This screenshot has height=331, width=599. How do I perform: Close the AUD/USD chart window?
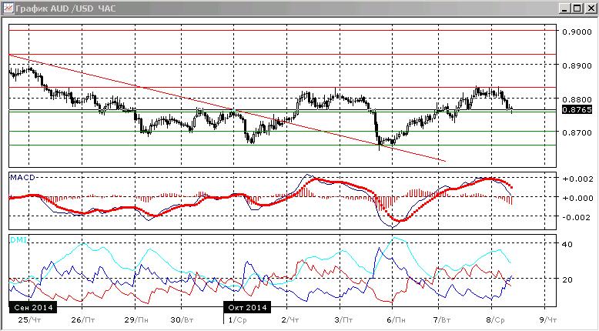[x=591, y=8]
